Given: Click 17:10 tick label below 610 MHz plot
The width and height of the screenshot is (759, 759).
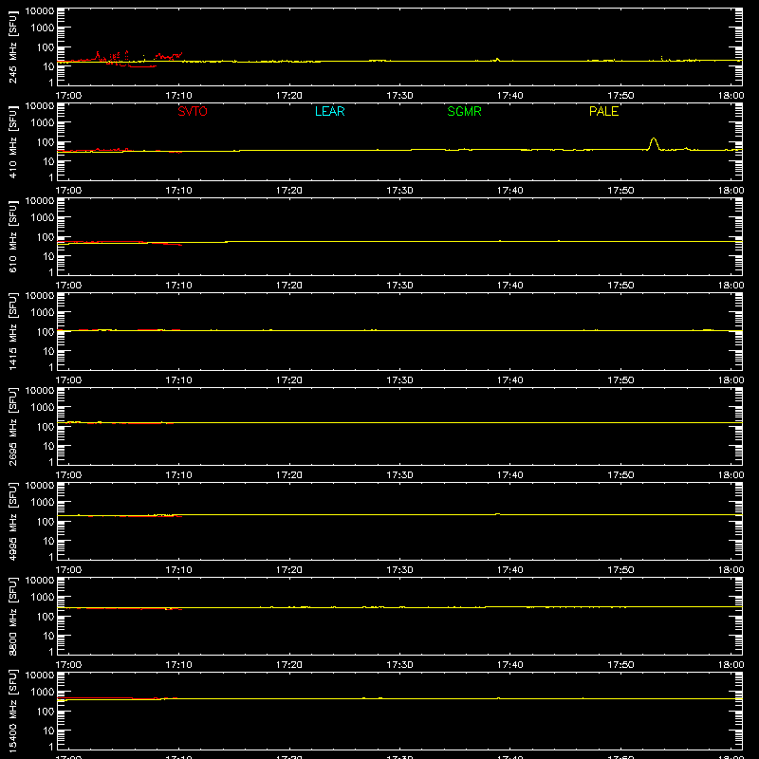Looking at the screenshot, I should [178, 286].
